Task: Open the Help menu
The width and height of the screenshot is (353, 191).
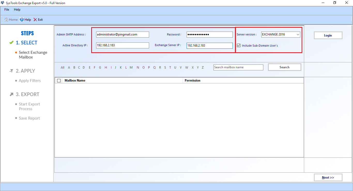Action: (17, 10)
